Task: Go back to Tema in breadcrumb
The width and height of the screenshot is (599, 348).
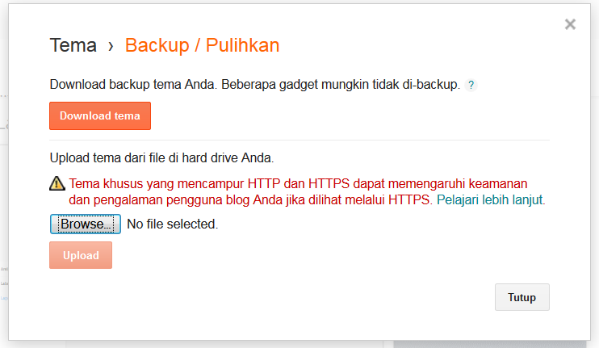Action: [73, 45]
